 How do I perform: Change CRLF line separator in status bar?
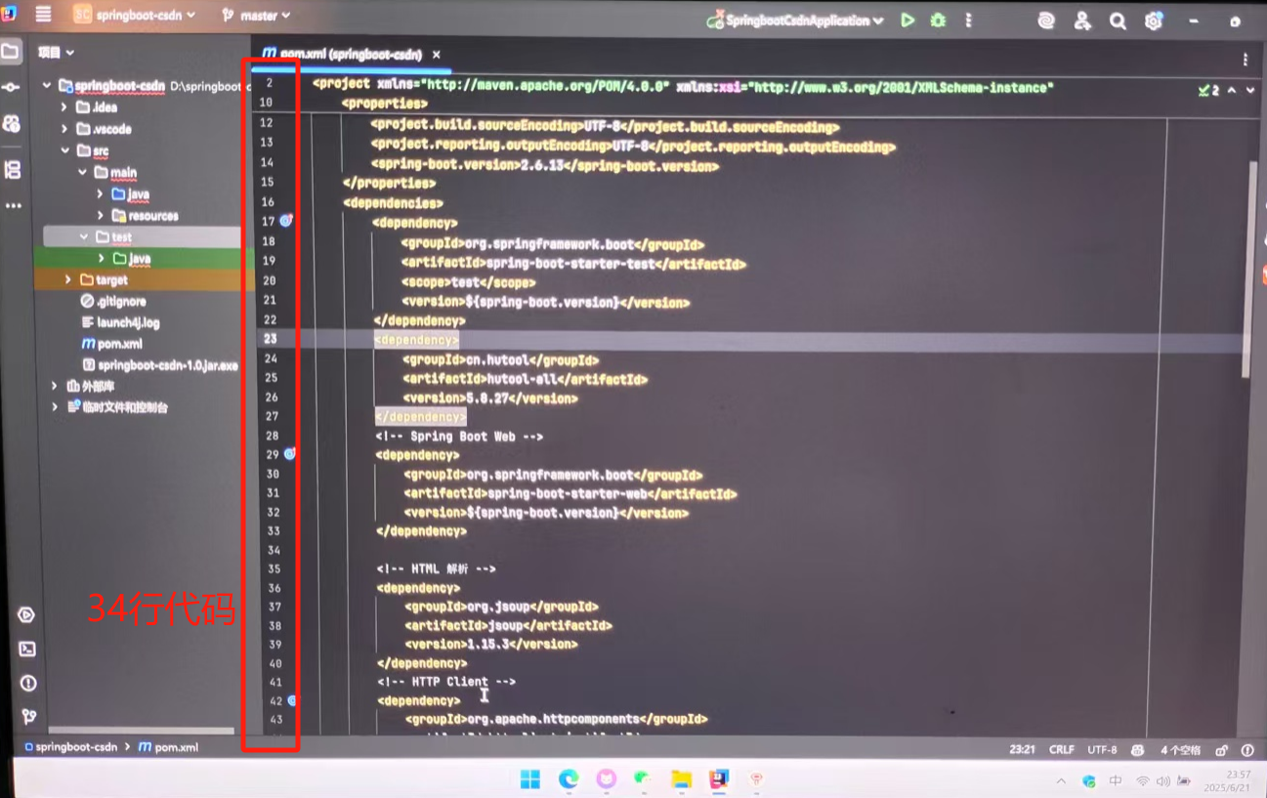pos(1062,750)
